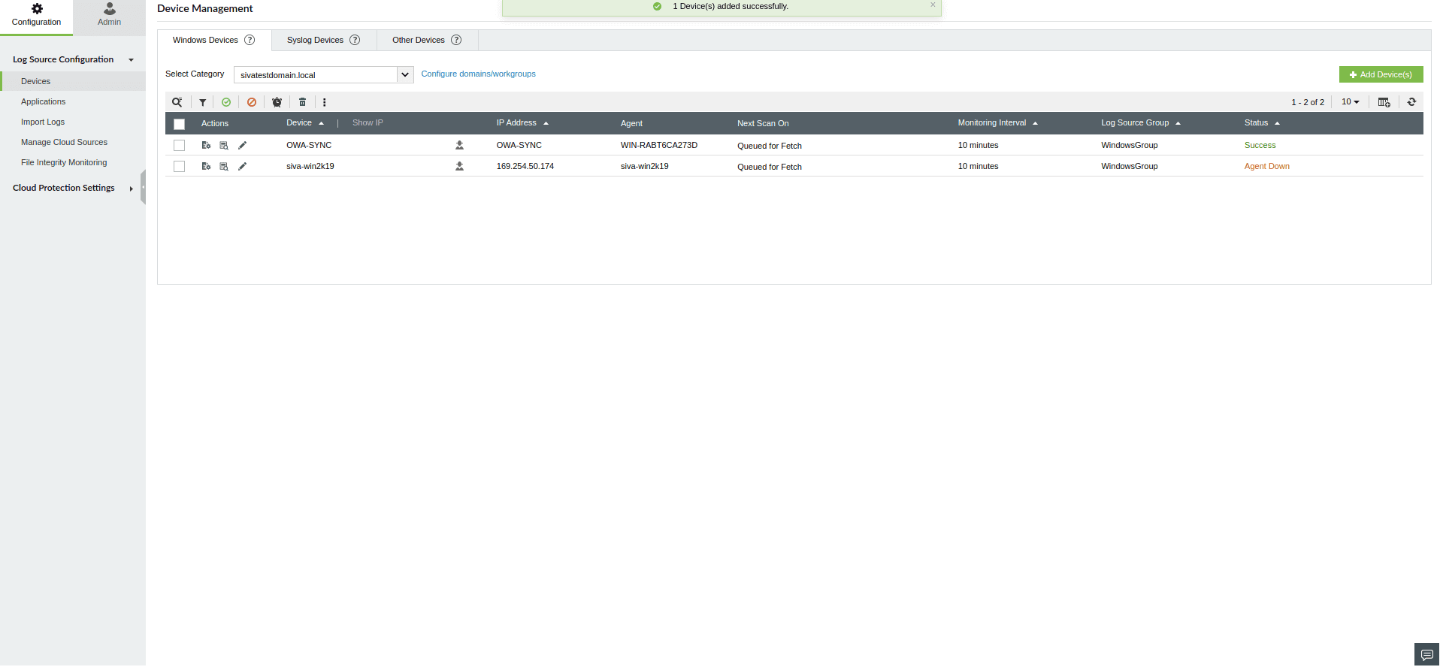Switch to the Syslog Devices tab
1443x667 pixels.
[x=315, y=40]
